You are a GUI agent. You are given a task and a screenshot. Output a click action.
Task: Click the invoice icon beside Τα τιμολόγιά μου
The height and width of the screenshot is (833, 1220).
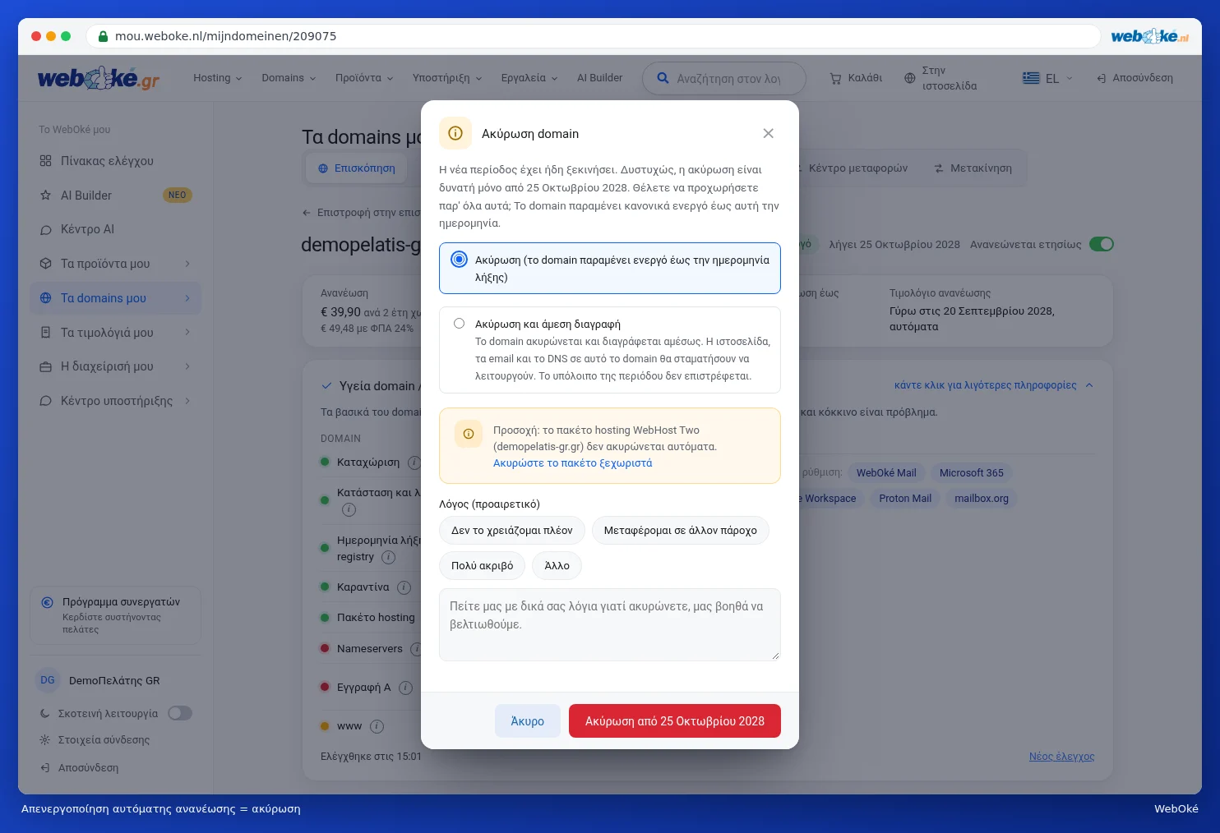(x=46, y=333)
